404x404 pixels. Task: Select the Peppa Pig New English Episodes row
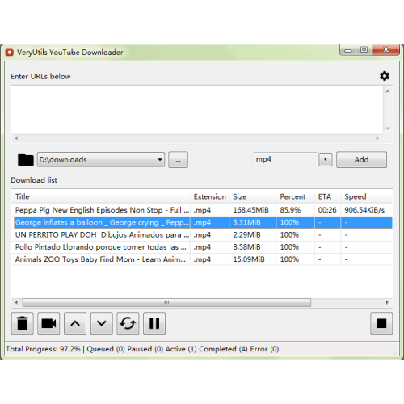pyautogui.click(x=202, y=210)
